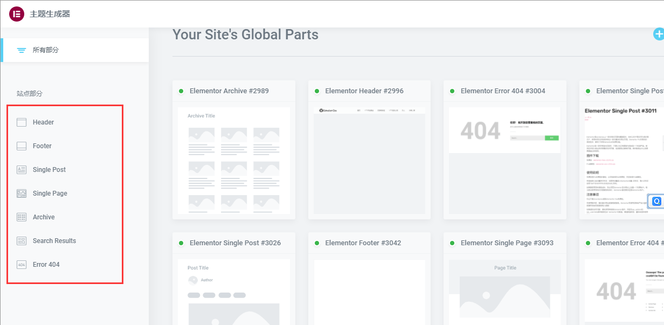The height and width of the screenshot is (325, 664).
Task: Click the Header template icon in sidebar
Action: [22, 122]
